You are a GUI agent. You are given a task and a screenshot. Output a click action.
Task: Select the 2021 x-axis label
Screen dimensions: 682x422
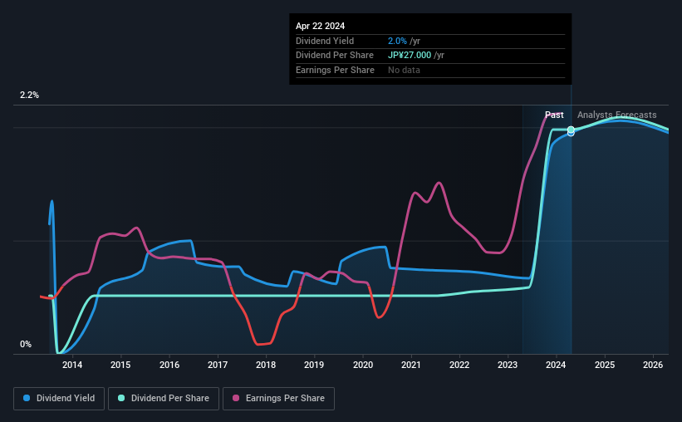[411, 365]
